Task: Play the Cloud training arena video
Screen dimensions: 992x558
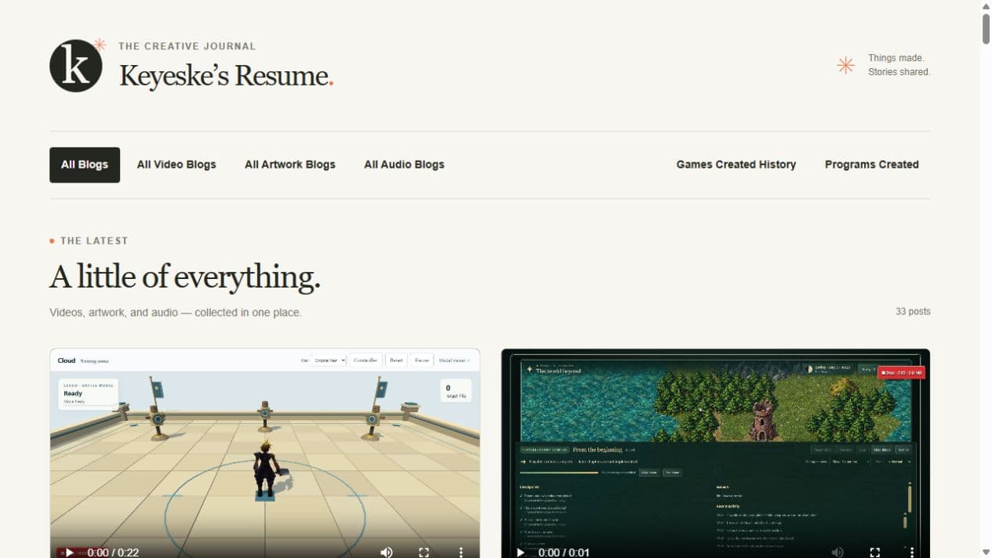Action: click(x=69, y=553)
